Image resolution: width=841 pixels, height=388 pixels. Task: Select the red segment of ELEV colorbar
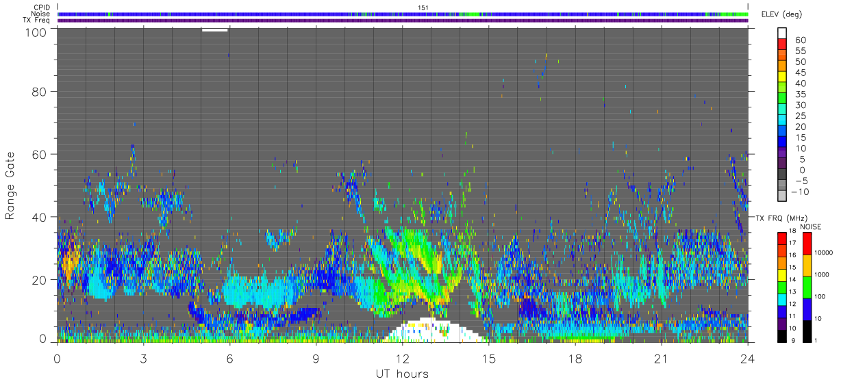point(782,44)
